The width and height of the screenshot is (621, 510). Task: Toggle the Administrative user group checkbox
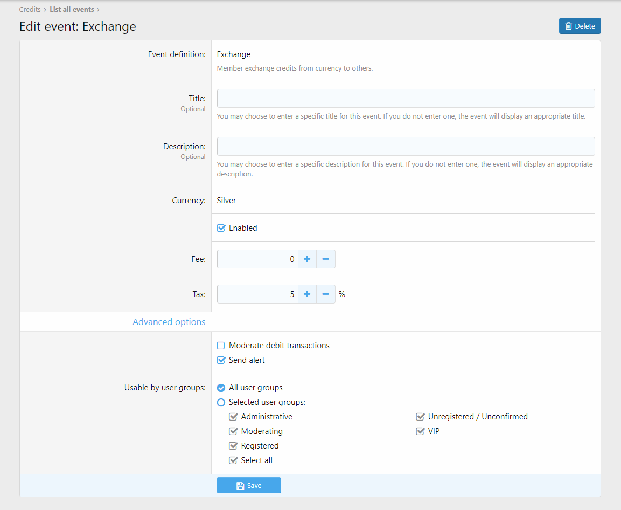[x=233, y=417]
